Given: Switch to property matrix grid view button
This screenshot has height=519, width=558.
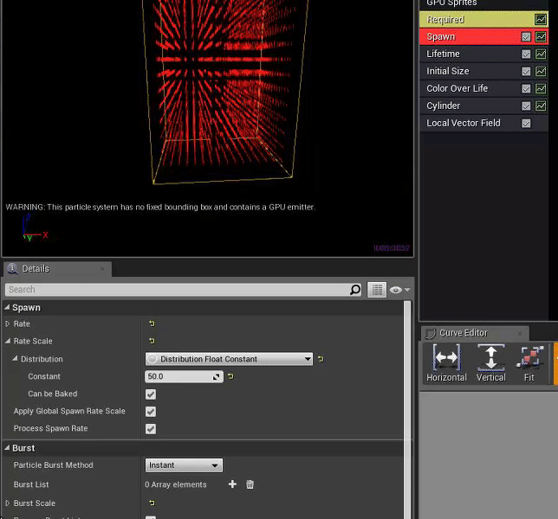Looking at the screenshot, I should 377,290.
